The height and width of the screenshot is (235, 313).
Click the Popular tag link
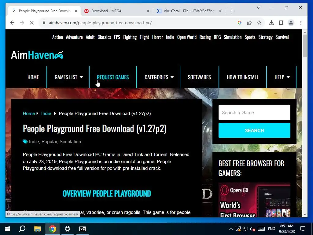[x=49, y=142]
